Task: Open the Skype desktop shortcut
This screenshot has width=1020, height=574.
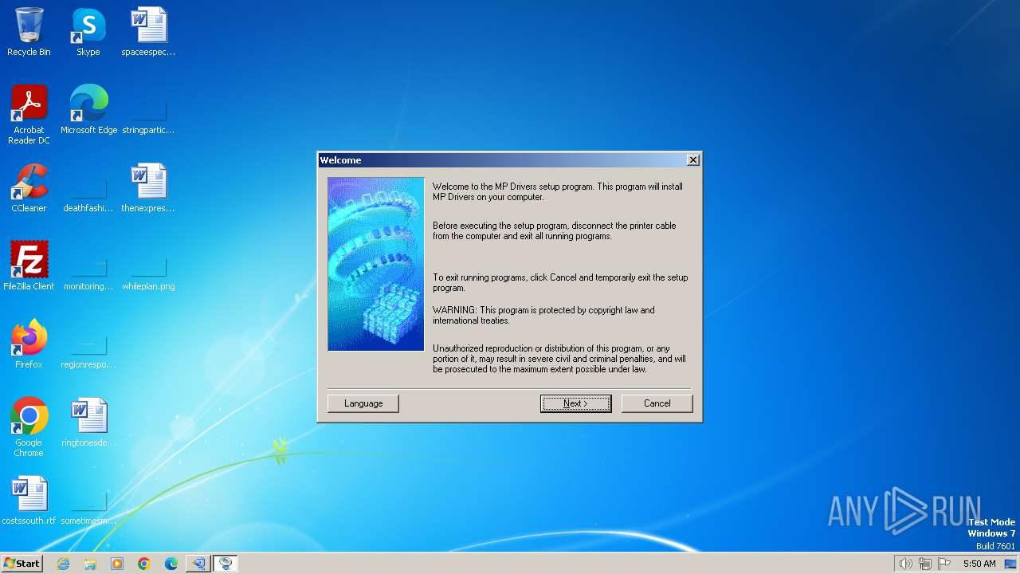Action: (x=88, y=32)
